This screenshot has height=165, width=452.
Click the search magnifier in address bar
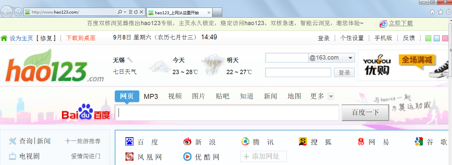[x=120, y=12]
